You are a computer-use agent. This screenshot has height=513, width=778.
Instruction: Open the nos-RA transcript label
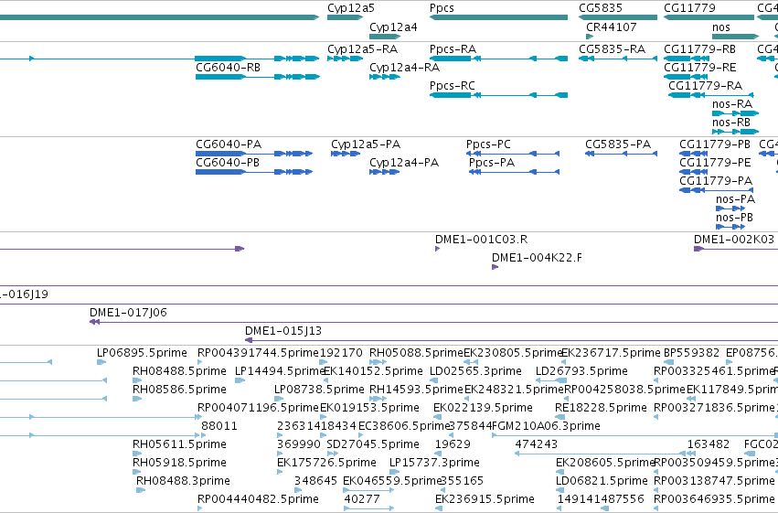[732, 104]
